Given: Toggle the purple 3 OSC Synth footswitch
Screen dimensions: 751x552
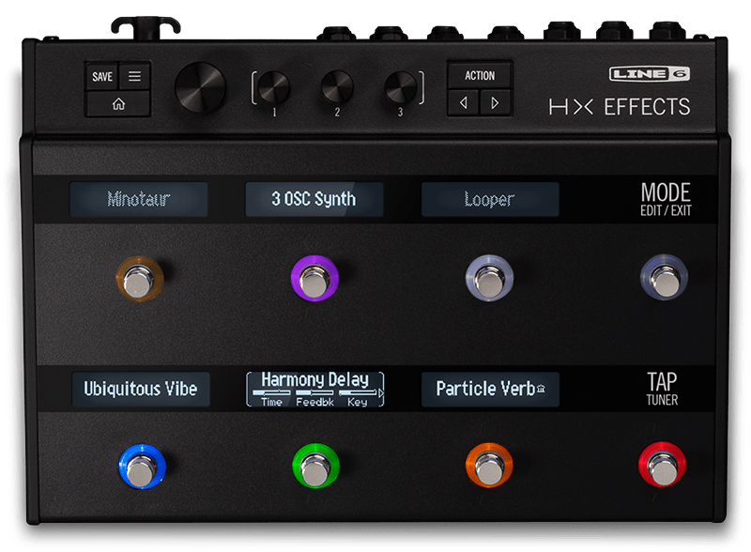Looking at the screenshot, I should pyautogui.click(x=314, y=279).
